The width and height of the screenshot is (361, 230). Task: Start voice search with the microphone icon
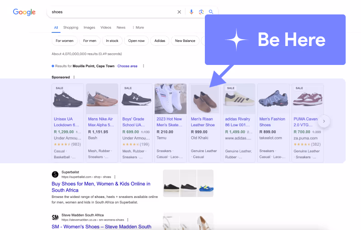191,12
